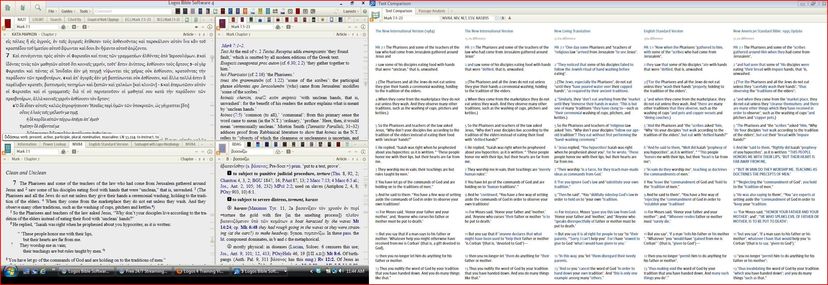Toggle visual filters in NIV84 pane
This screenshot has width=828, height=285.
point(64,152)
